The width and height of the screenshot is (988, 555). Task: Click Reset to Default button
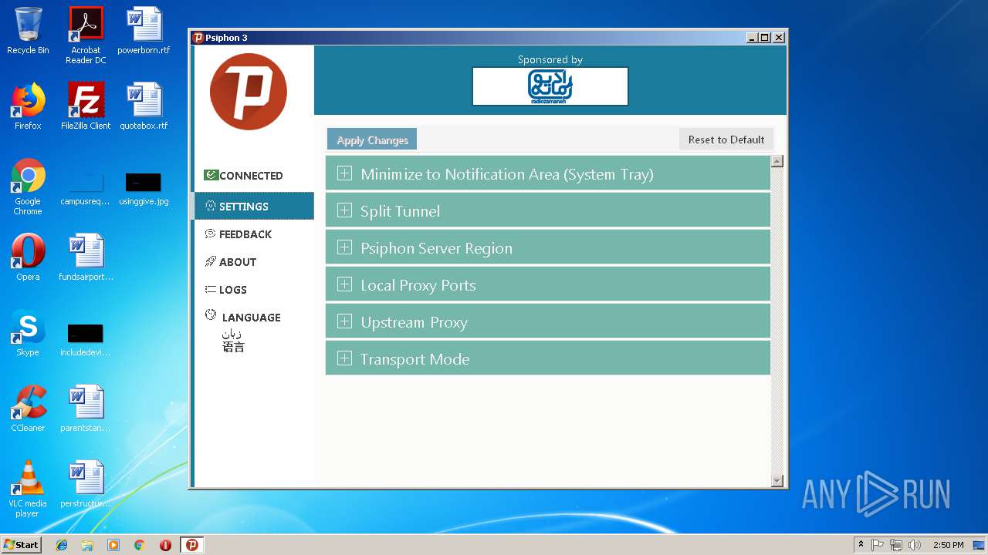click(x=726, y=140)
